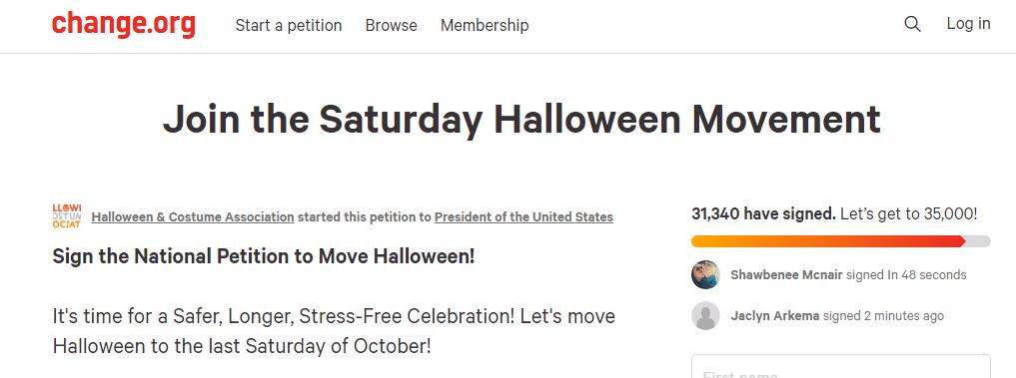
Task: Open the Halloween & Costume Association link
Action: click(193, 217)
